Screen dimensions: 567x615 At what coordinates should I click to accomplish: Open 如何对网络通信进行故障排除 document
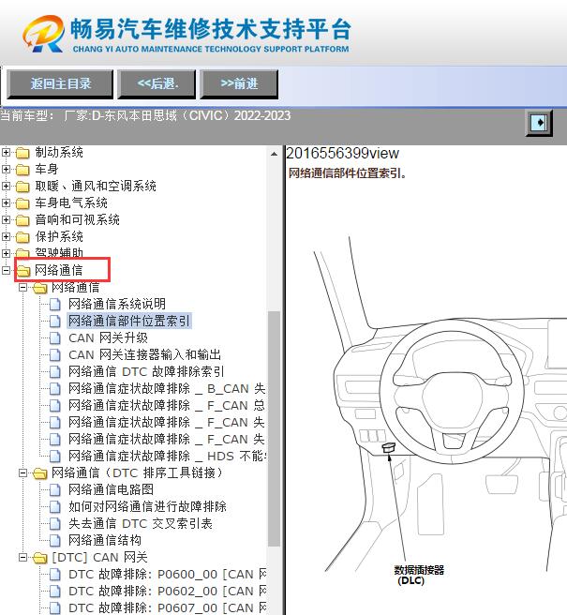click(x=147, y=506)
